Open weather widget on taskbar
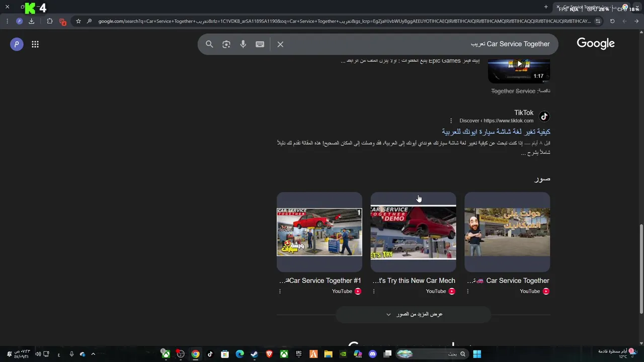 (x=618, y=353)
